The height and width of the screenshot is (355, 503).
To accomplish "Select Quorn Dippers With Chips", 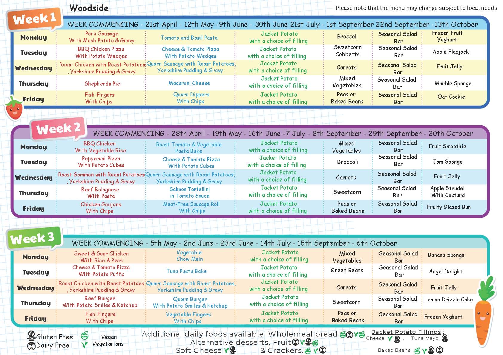I will (191, 98).
